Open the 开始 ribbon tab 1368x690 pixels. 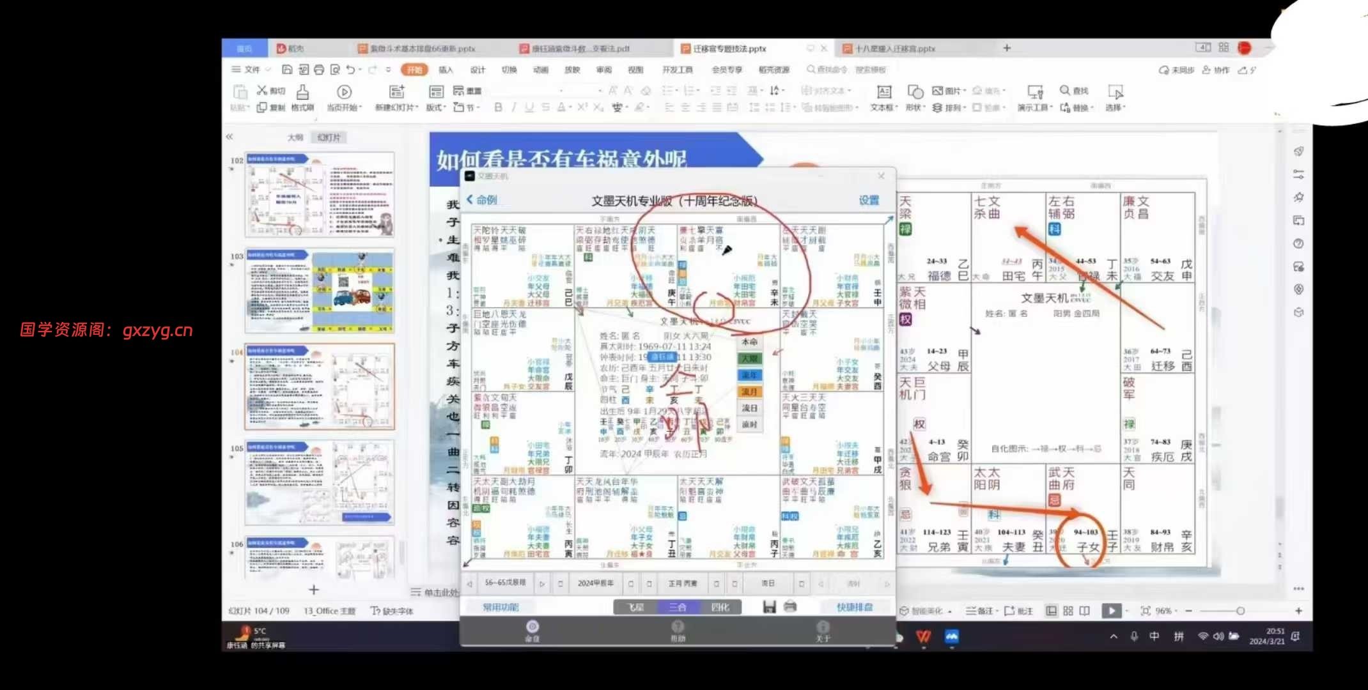tap(414, 70)
